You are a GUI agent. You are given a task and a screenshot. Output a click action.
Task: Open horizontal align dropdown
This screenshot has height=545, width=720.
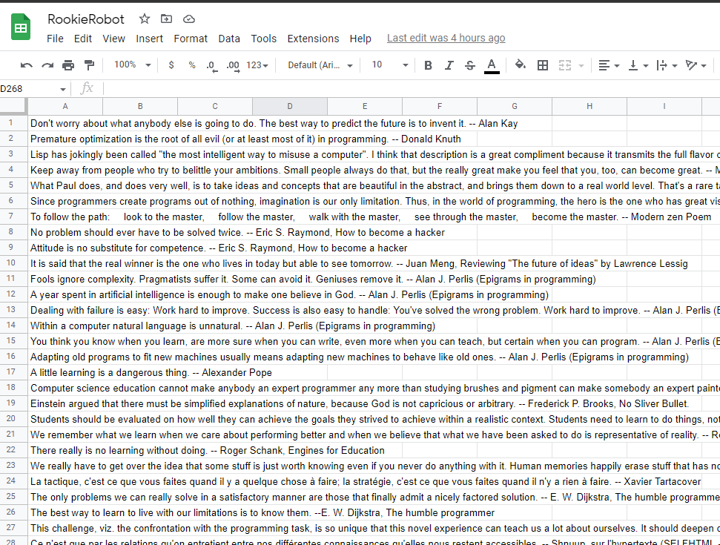(x=609, y=65)
